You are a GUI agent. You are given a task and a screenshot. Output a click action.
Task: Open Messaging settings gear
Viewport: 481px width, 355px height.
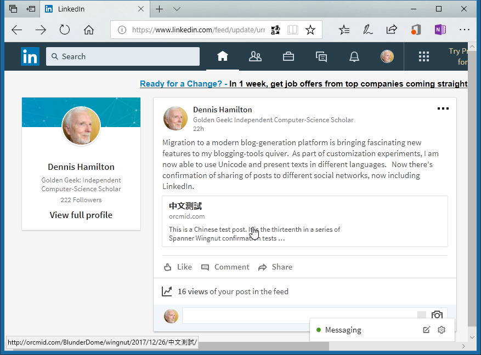pos(442,330)
